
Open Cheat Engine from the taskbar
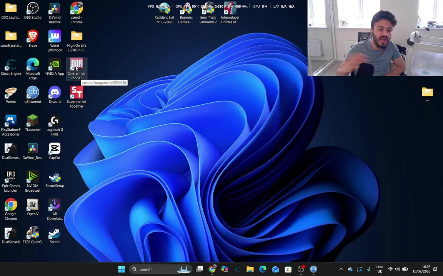click(x=238, y=269)
